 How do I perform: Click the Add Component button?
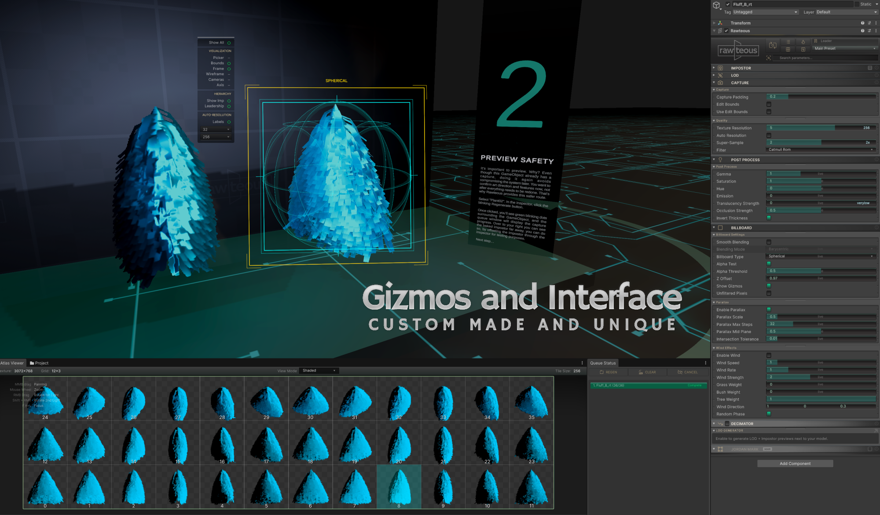tap(795, 464)
